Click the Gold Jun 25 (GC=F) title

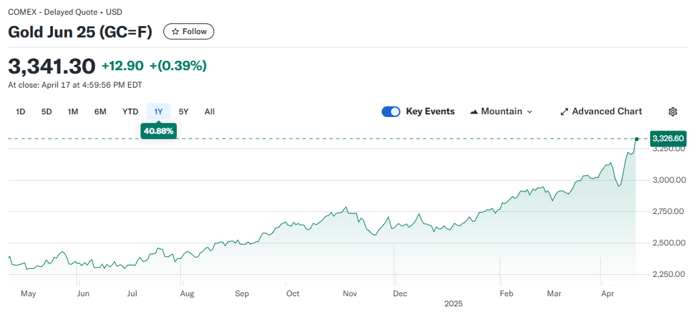pyautogui.click(x=80, y=31)
